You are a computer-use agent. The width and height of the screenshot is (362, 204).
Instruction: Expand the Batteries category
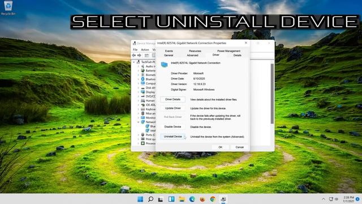tap(139, 70)
